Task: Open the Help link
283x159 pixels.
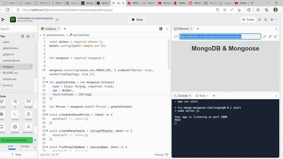Action: click(16, 155)
